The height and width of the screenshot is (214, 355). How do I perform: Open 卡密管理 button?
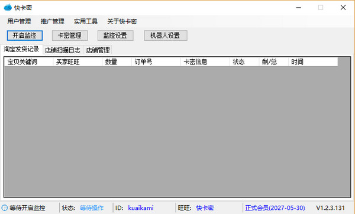tap(70, 35)
